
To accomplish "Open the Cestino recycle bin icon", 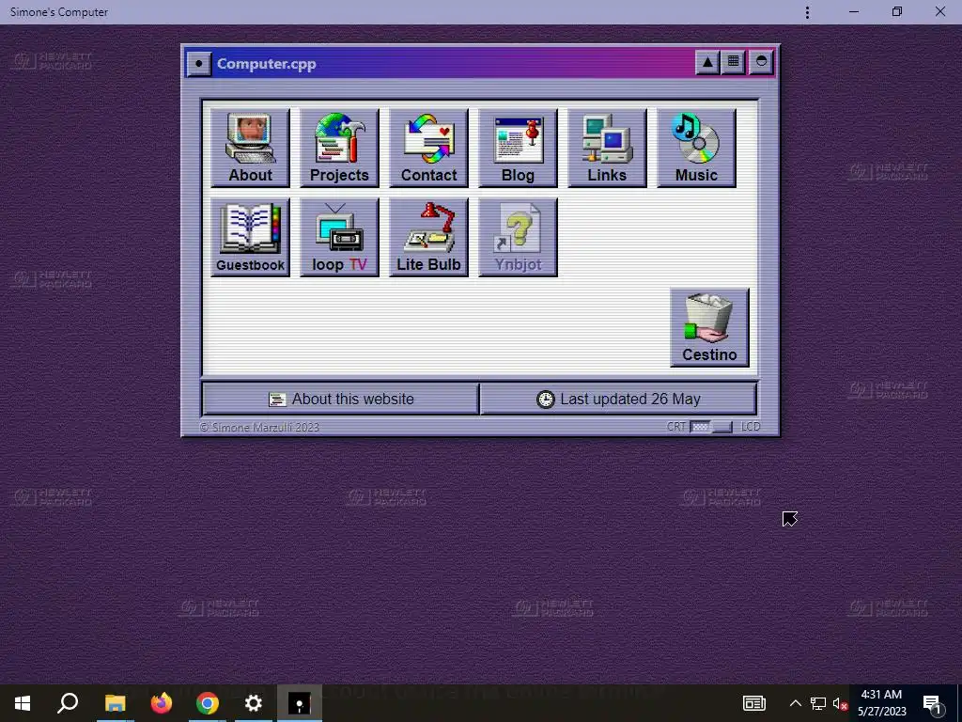I will [710, 328].
